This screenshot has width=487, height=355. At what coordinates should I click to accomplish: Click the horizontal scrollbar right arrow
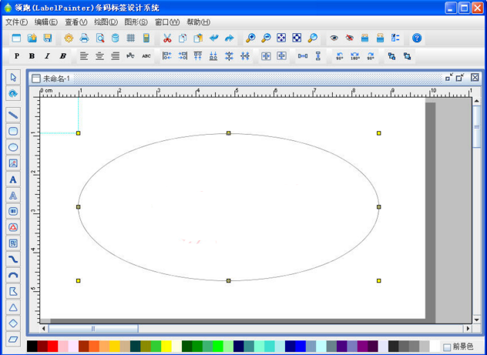click(x=468, y=328)
